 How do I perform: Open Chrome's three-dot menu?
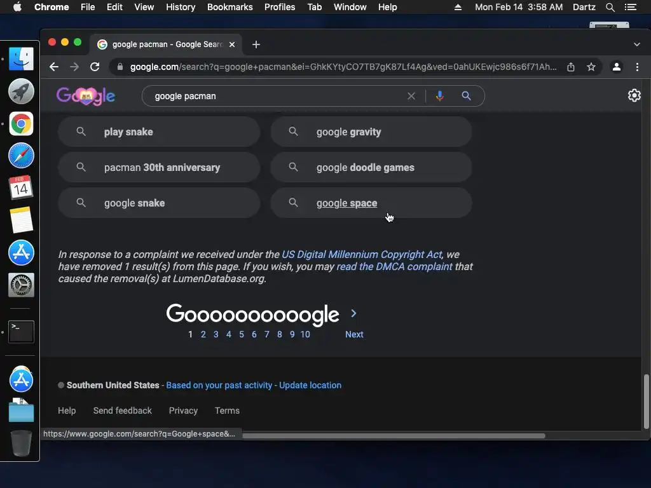click(637, 67)
